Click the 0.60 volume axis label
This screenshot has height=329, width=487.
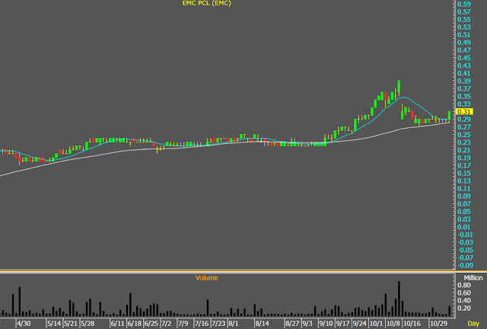464,293
